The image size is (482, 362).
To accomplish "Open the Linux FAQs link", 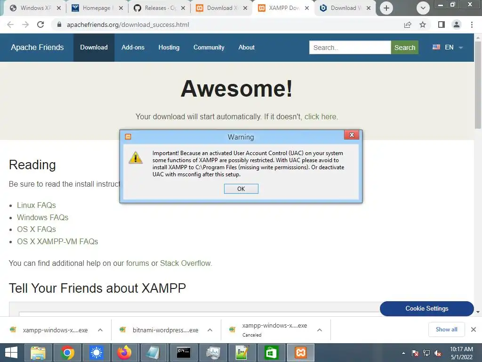I will pos(36,205).
